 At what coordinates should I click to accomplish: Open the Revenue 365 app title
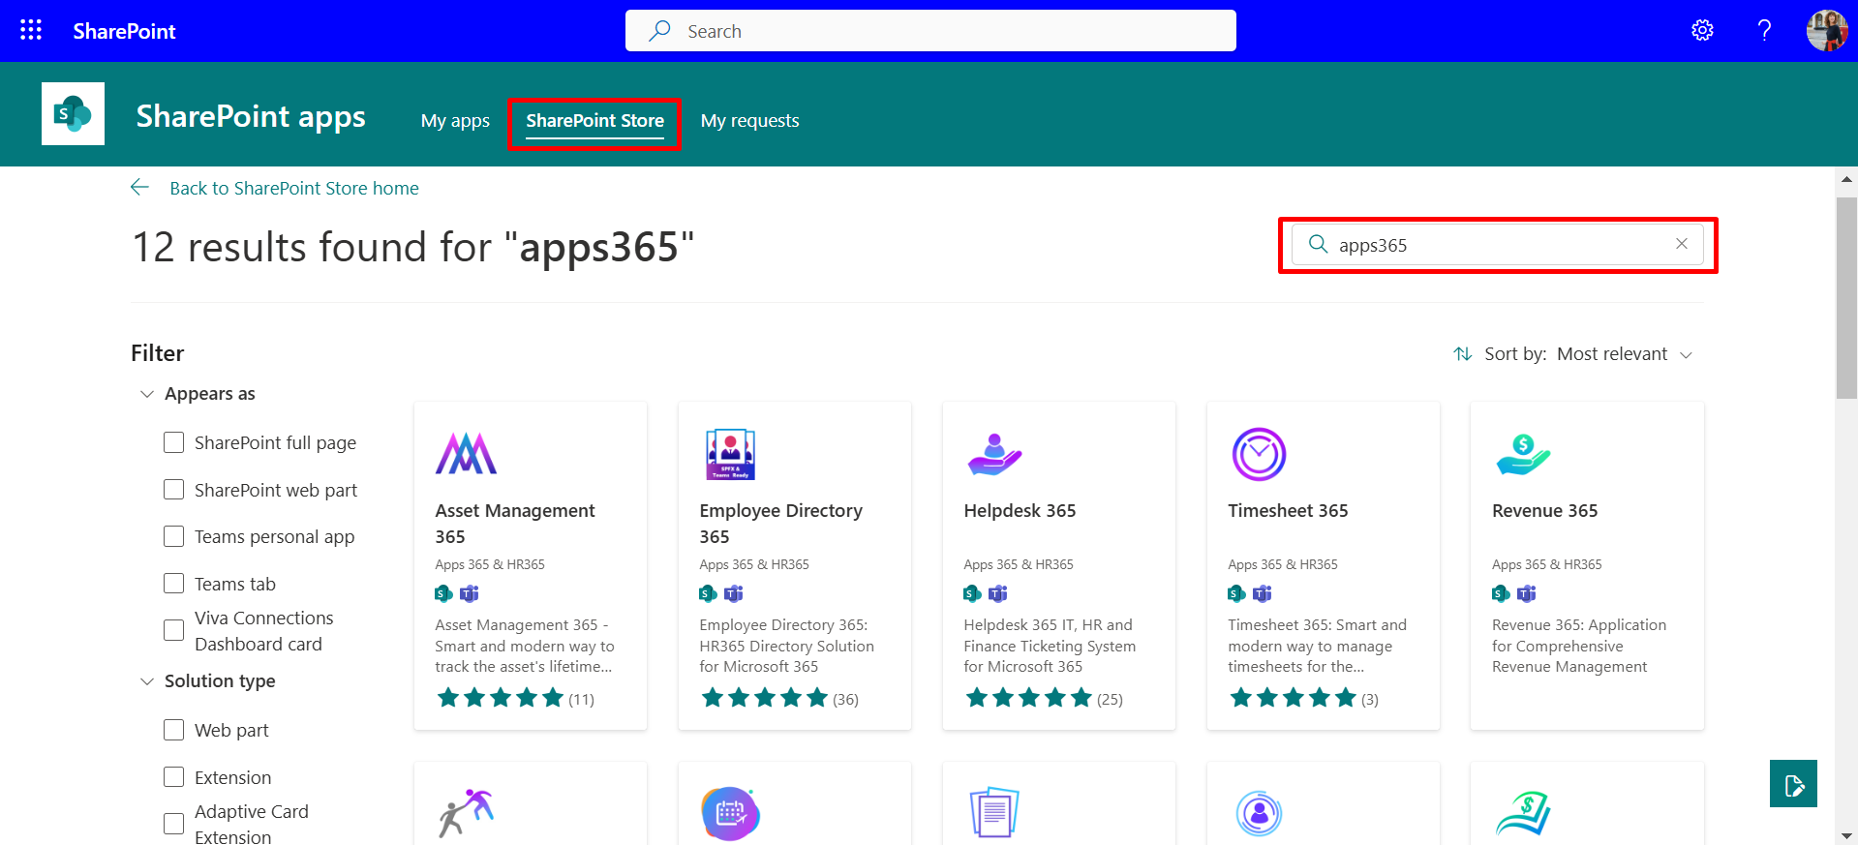tap(1544, 510)
